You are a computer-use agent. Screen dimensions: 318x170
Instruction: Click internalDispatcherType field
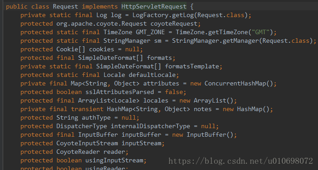150,126
